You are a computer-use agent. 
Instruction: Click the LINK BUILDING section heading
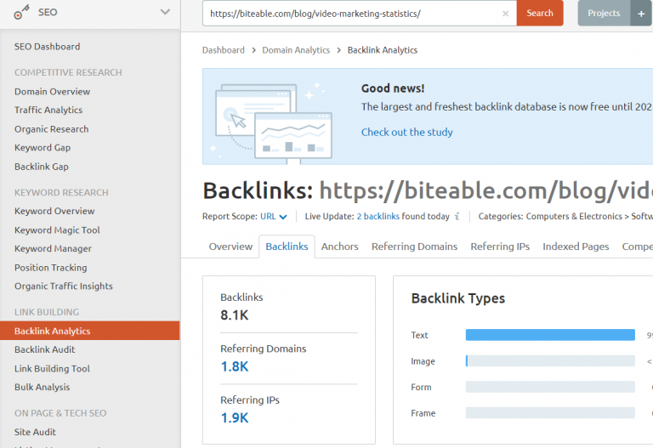(47, 312)
